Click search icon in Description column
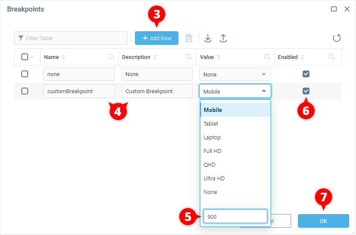The height and width of the screenshot is (235, 356). [x=189, y=57]
